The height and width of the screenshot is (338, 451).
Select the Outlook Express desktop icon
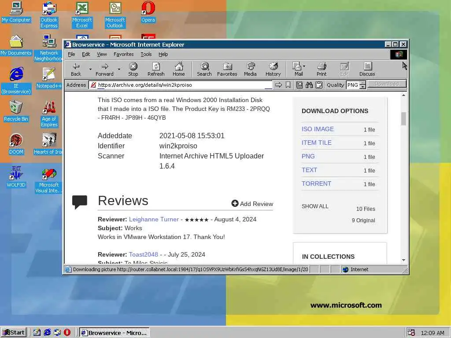(49, 15)
